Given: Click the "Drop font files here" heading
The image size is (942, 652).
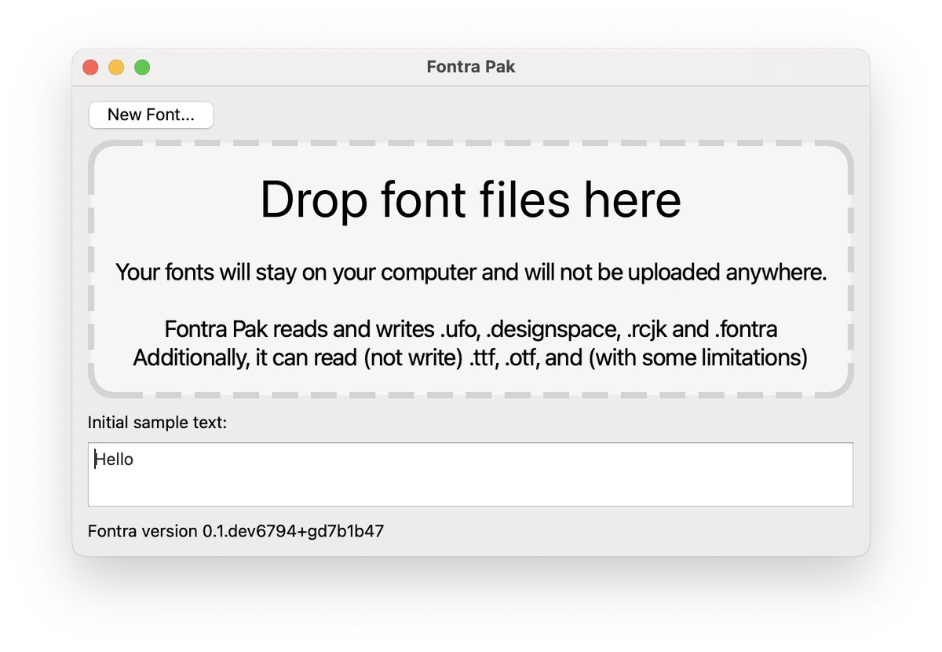Looking at the screenshot, I should pyautogui.click(x=470, y=199).
